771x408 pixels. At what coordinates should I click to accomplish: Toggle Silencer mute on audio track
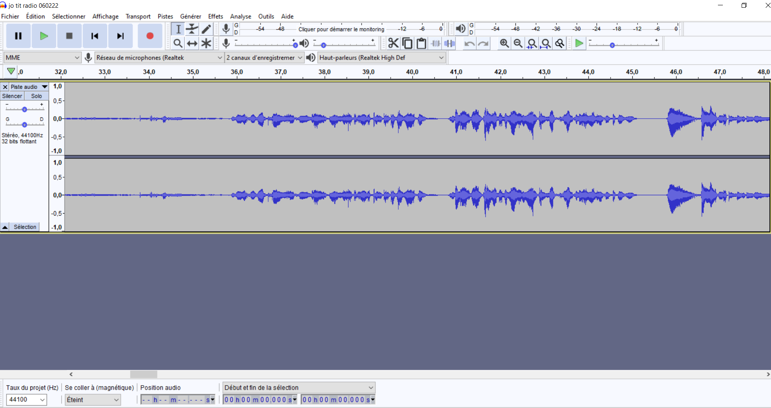12,96
